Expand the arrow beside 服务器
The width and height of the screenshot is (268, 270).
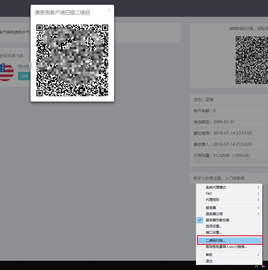click(x=258, y=208)
